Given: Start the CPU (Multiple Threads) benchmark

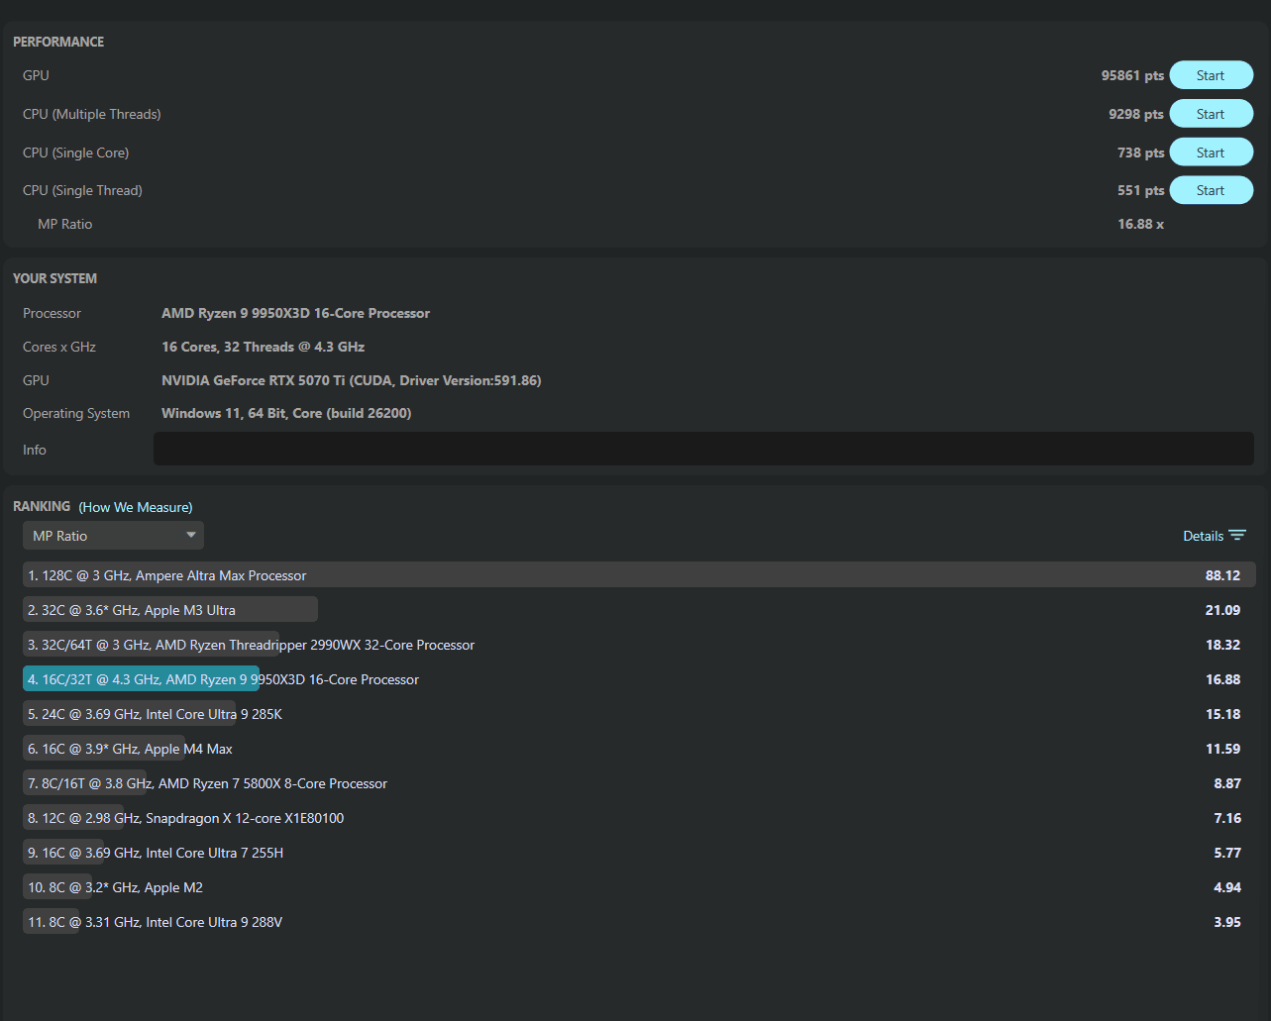Looking at the screenshot, I should coord(1211,114).
